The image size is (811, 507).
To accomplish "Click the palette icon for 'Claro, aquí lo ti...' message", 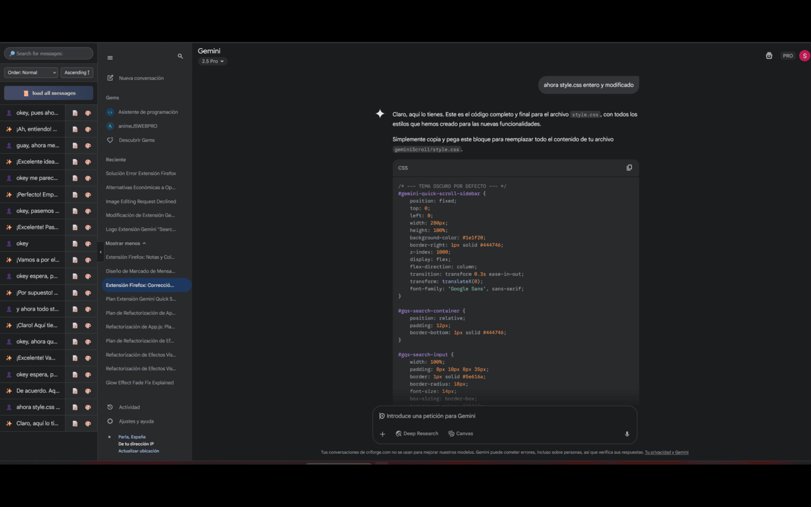I will (x=88, y=423).
